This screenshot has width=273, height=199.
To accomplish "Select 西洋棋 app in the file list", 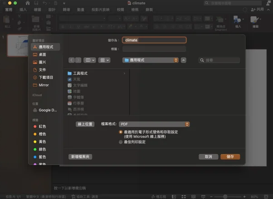I will coord(76,109).
